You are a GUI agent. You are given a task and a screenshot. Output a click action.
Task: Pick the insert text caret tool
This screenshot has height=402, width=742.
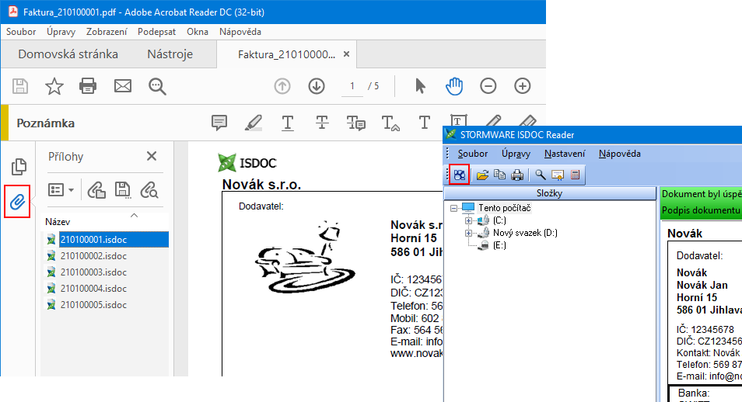(390, 123)
